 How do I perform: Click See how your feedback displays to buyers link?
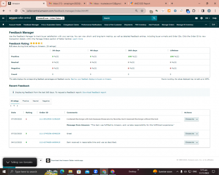point(91,79)
